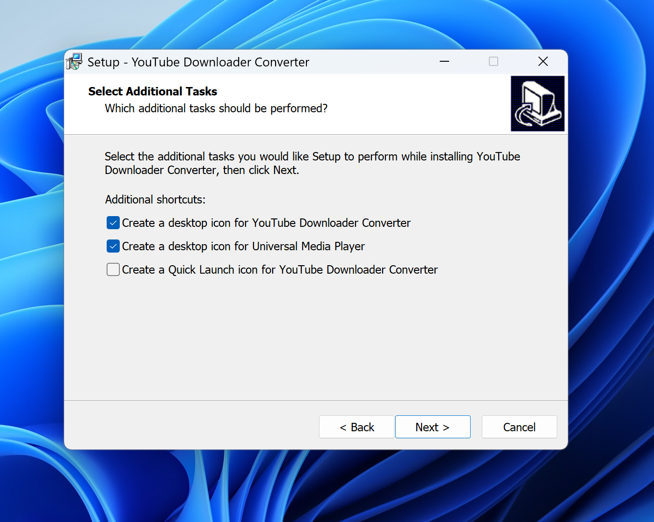654x522 pixels.
Task: Cancel the installation
Action: coord(519,427)
